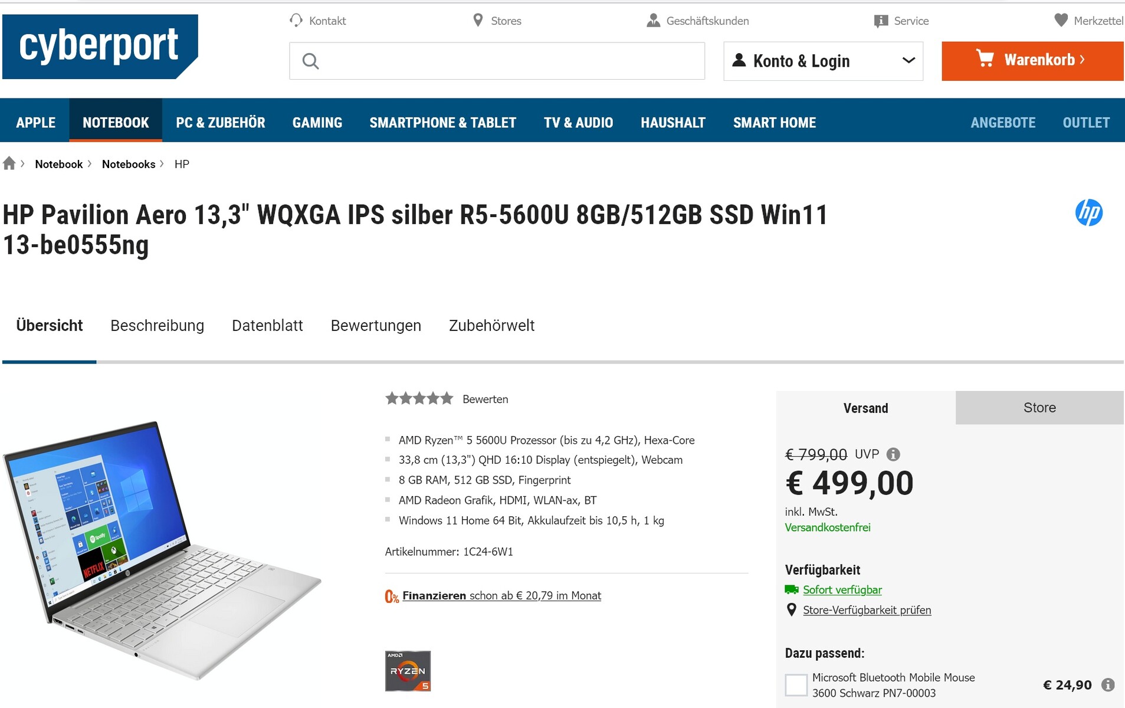Open the Notebook navigation menu
Image resolution: width=1125 pixels, height=708 pixels.
coord(116,123)
